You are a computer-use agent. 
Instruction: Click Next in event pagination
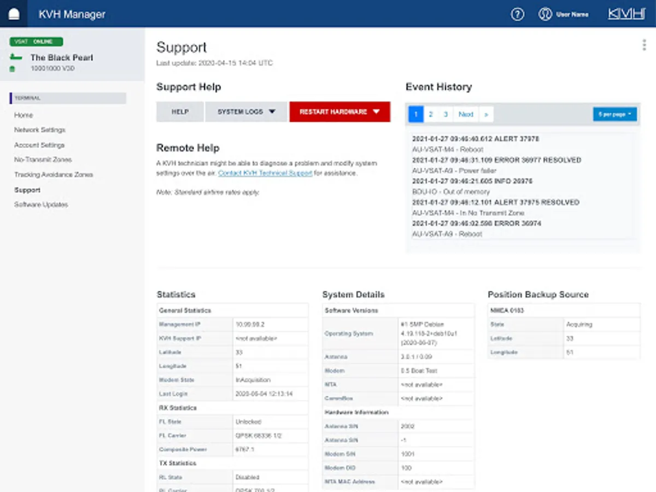pyautogui.click(x=466, y=114)
